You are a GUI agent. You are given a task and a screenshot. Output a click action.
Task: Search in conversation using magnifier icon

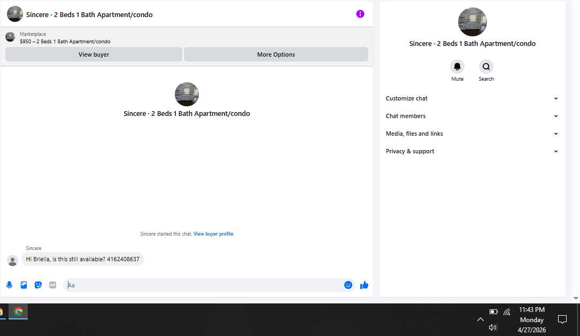pos(486,67)
